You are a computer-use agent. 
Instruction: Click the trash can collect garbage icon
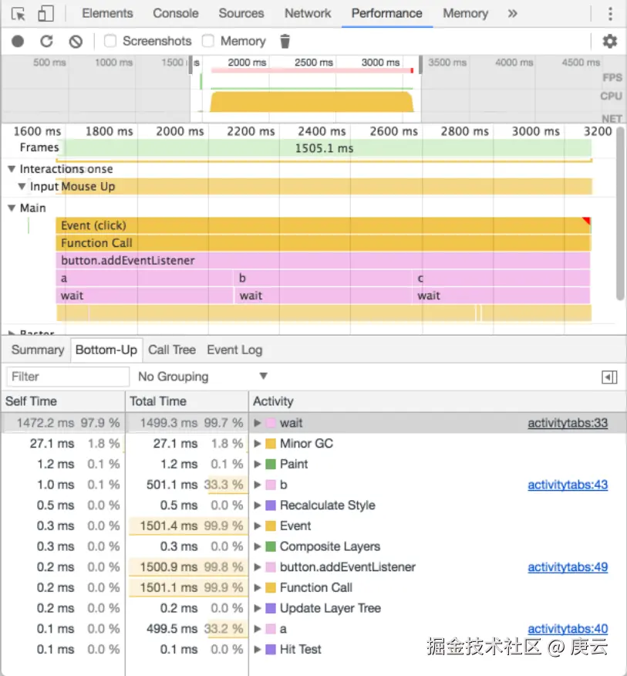tap(285, 42)
